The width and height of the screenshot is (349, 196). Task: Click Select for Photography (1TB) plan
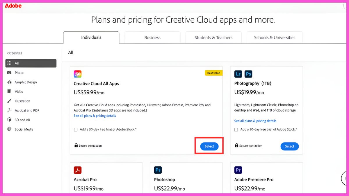[x=289, y=146]
